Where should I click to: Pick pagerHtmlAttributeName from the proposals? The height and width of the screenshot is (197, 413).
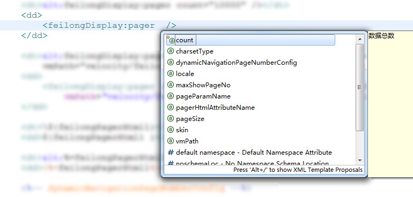coord(215,108)
